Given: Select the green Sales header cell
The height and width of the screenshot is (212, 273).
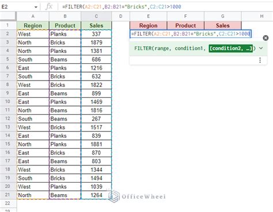Looking at the screenshot, I should point(96,25).
